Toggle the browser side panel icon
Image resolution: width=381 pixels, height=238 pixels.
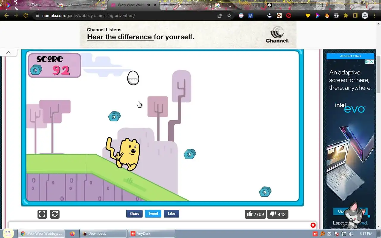(355, 15)
